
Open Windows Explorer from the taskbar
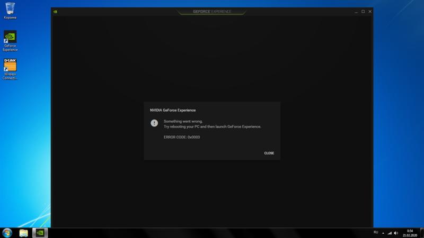click(24, 233)
